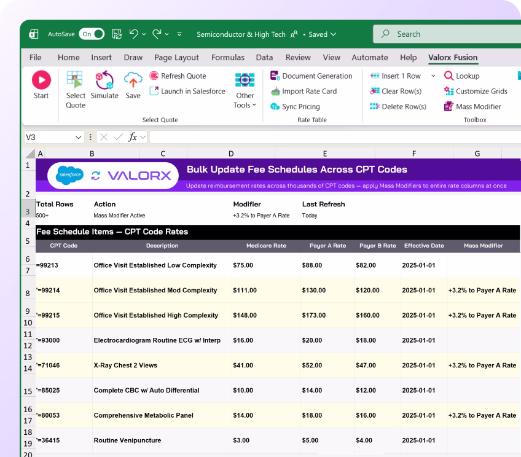Click Import Rate Card

(x=304, y=91)
